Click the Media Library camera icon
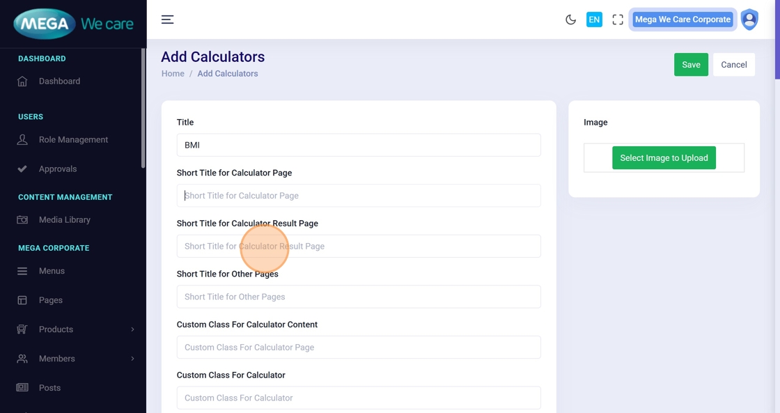The height and width of the screenshot is (413, 780). [22, 220]
